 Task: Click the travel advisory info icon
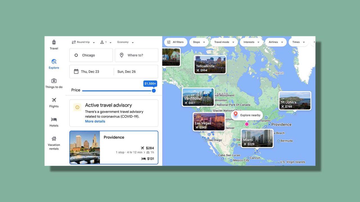77,107
